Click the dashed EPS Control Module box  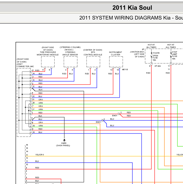[93, 62]
